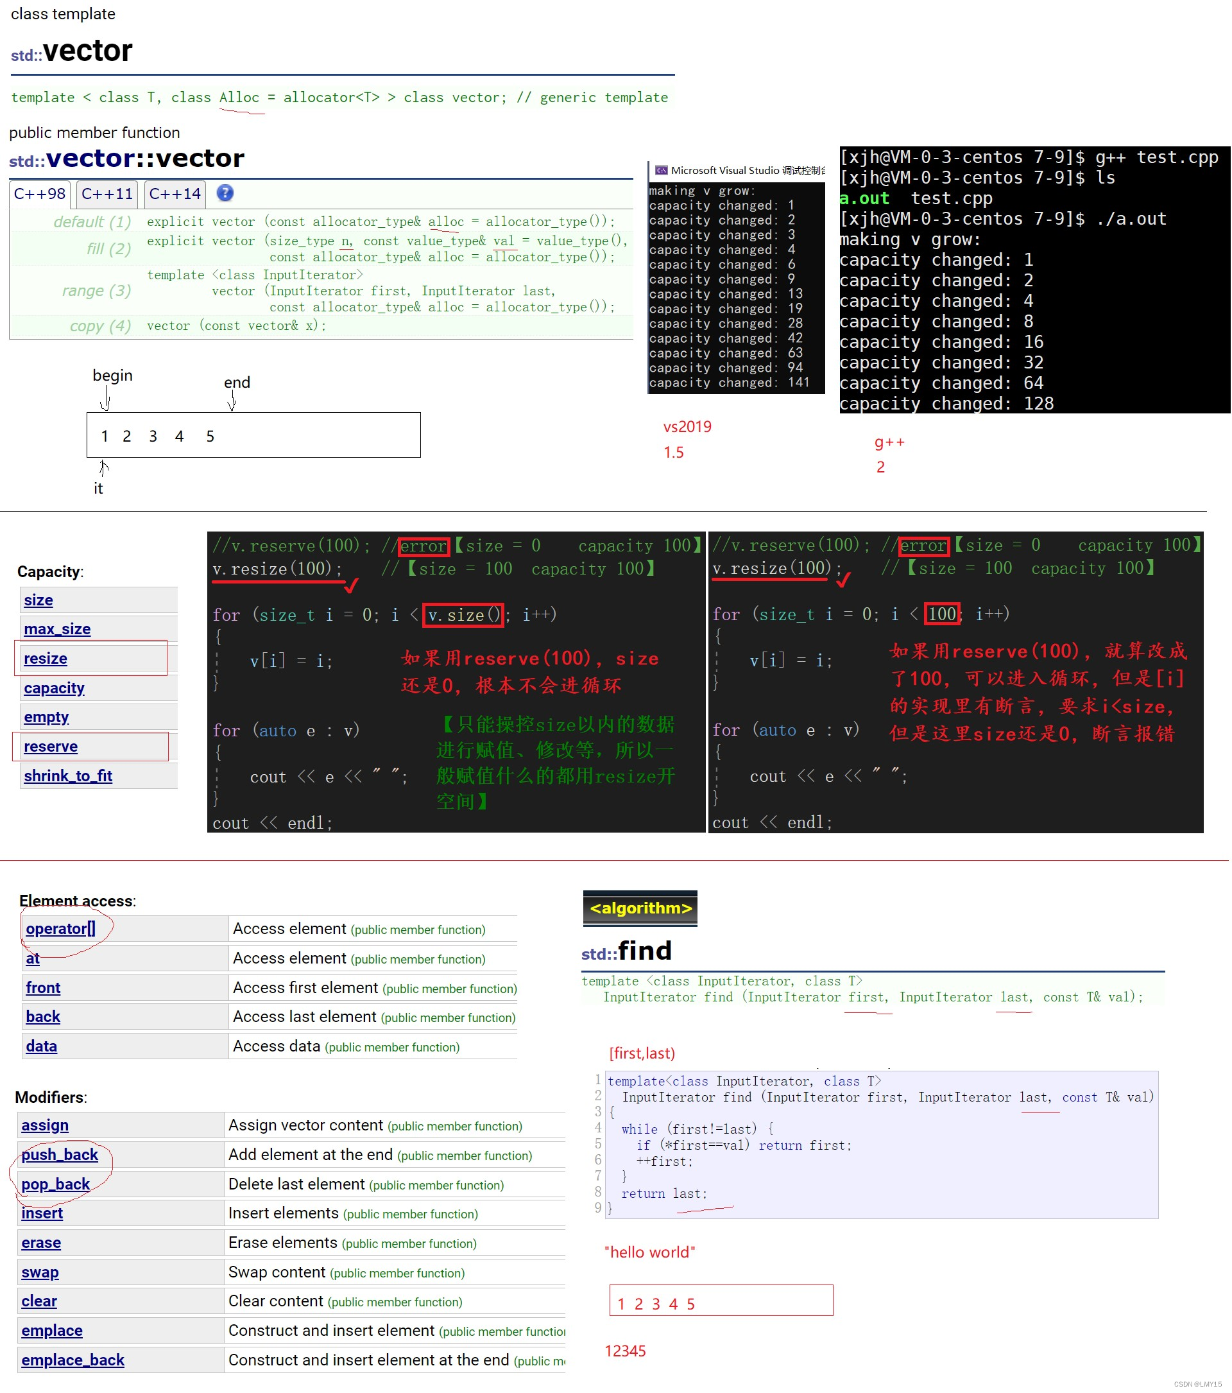The height and width of the screenshot is (1393, 1232).
Task: Click the 'Element access:' section heading
Action: (x=78, y=900)
